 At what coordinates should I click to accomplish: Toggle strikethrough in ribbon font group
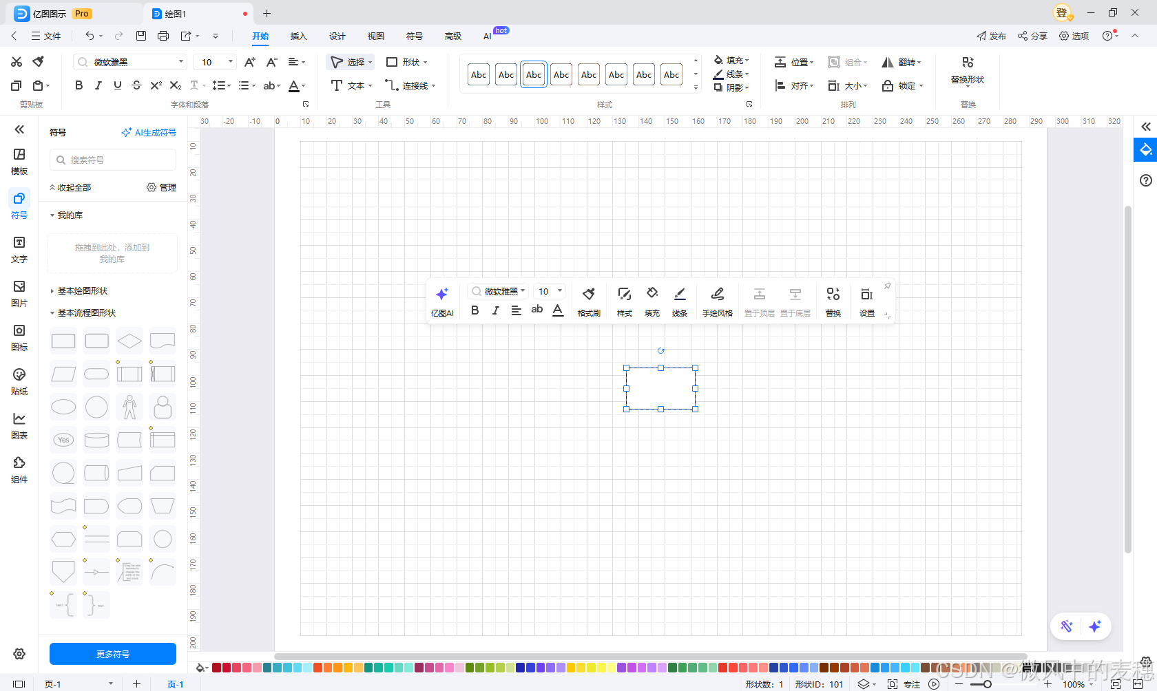click(136, 85)
